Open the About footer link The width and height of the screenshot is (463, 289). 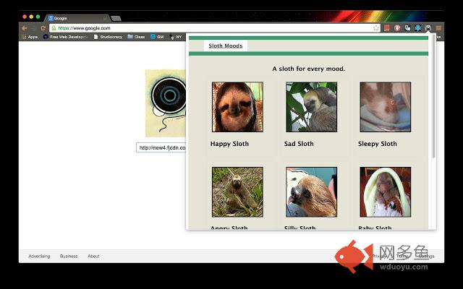tap(93, 256)
